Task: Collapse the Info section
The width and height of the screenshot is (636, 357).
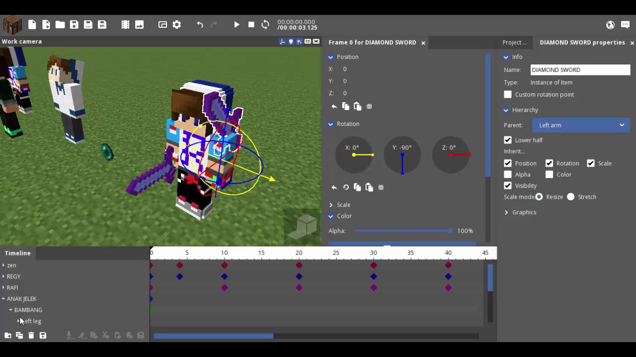Action: pyautogui.click(x=506, y=57)
